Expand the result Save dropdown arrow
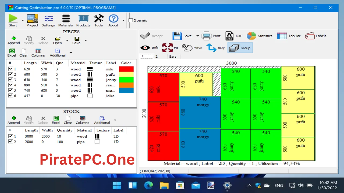Viewport: 344px width, 193px height. (x=198, y=36)
